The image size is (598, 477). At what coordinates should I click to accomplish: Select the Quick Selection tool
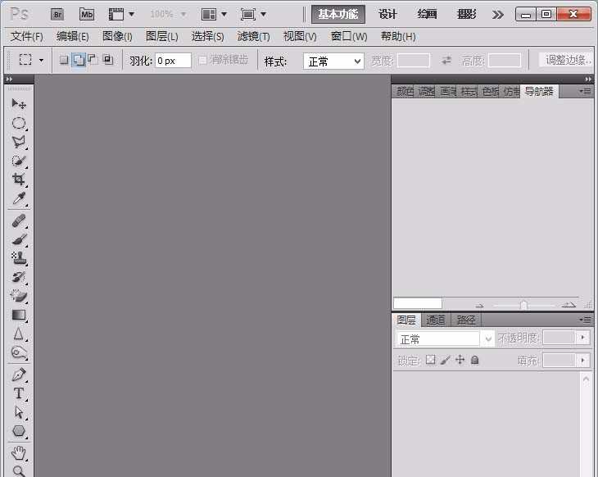point(19,161)
